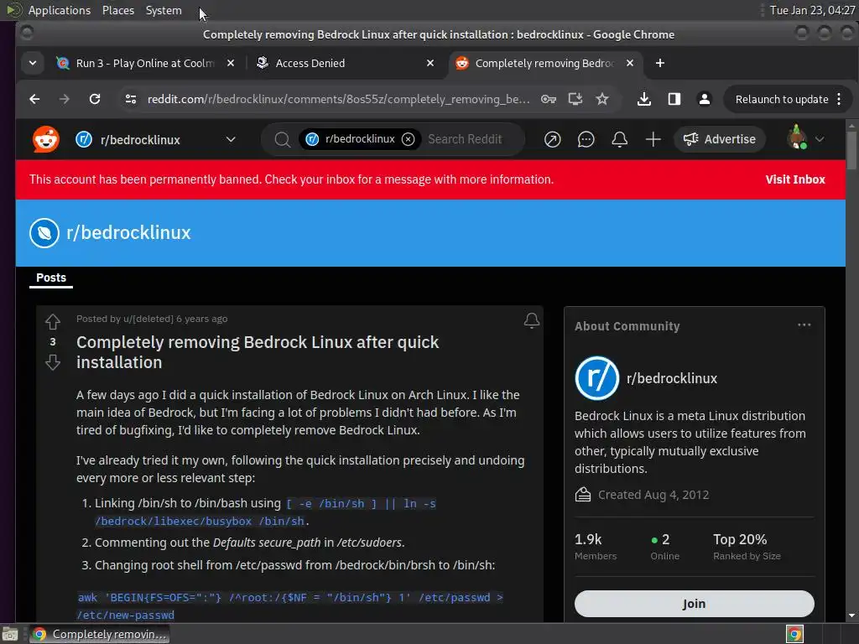Open a new Chrome tab
The width and height of the screenshot is (859, 644).
click(660, 63)
